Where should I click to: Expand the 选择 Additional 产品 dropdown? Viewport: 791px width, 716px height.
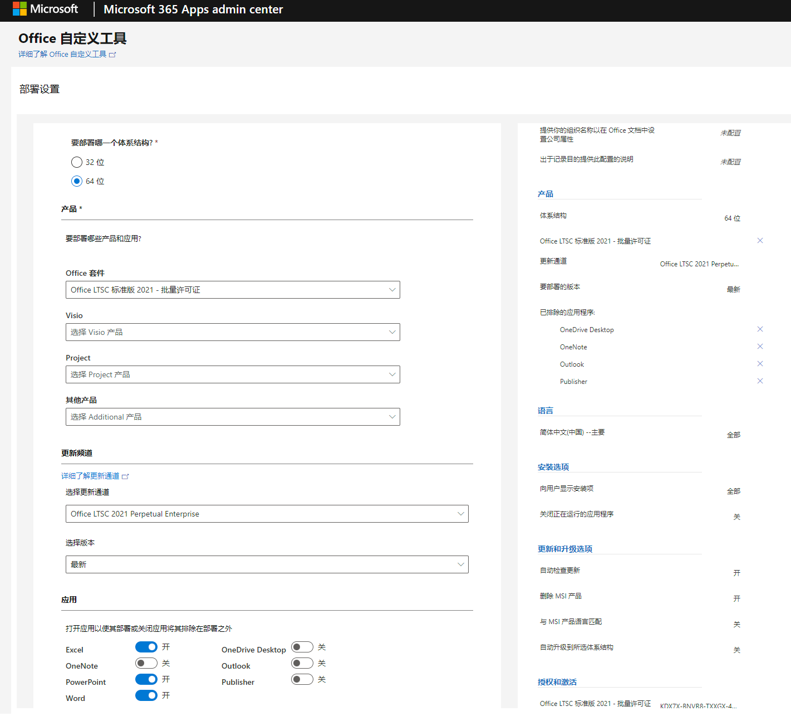(x=233, y=417)
